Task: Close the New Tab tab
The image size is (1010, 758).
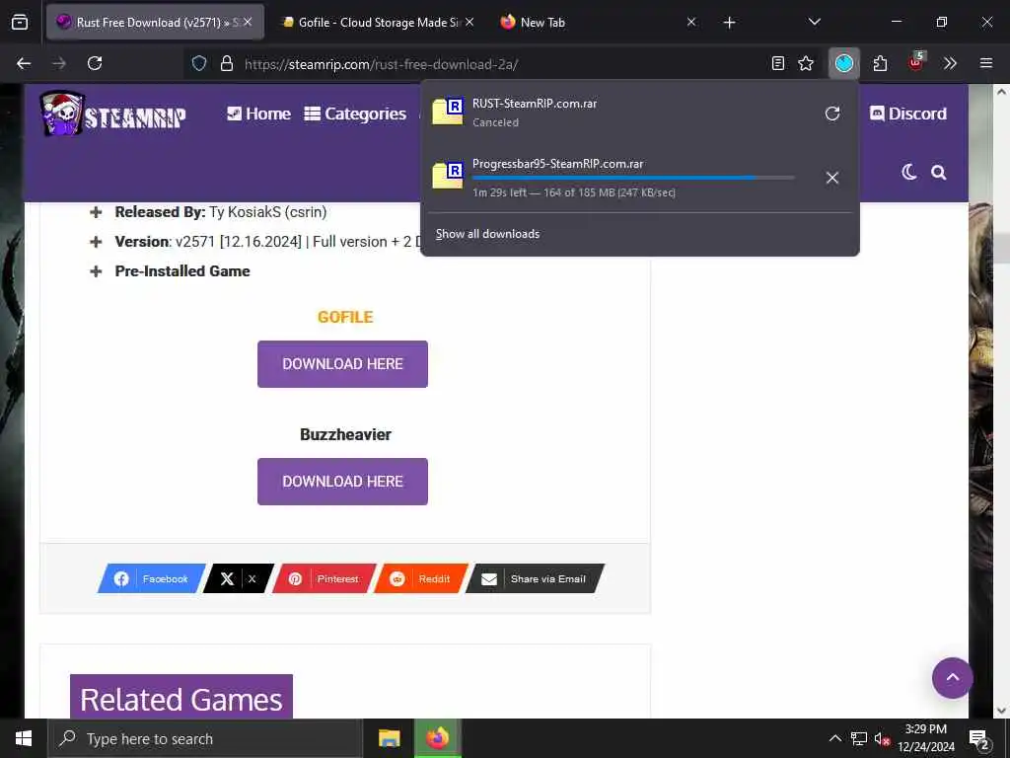Action: click(x=691, y=22)
